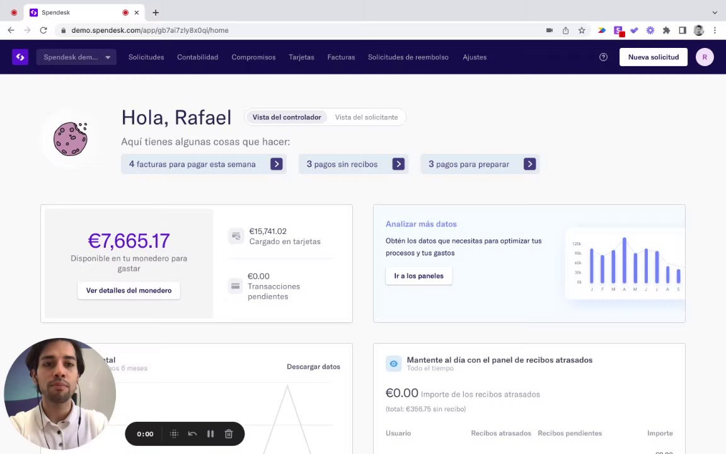Viewport: 726px width, 454px height.
Task: Click the Nueva solicitud button
Action: [654, 57]
